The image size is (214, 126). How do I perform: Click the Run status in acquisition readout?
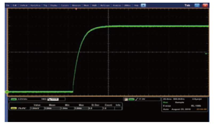(165, 102)
